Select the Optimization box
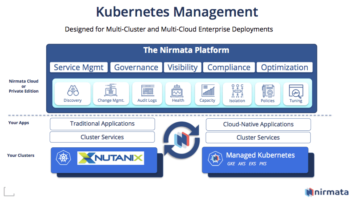Image resolution: width=353 pixels, height=198 pixels. pyautogui.click(x=285, y=67)
